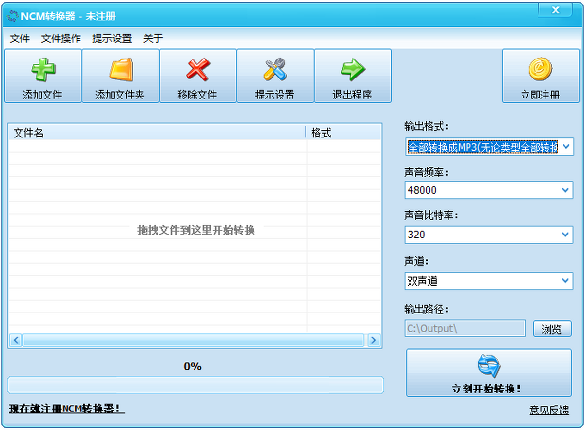This screenshot has height=430, width=585.
Task: Click the file list left scroll arrow
Action: tap(16, 340)
